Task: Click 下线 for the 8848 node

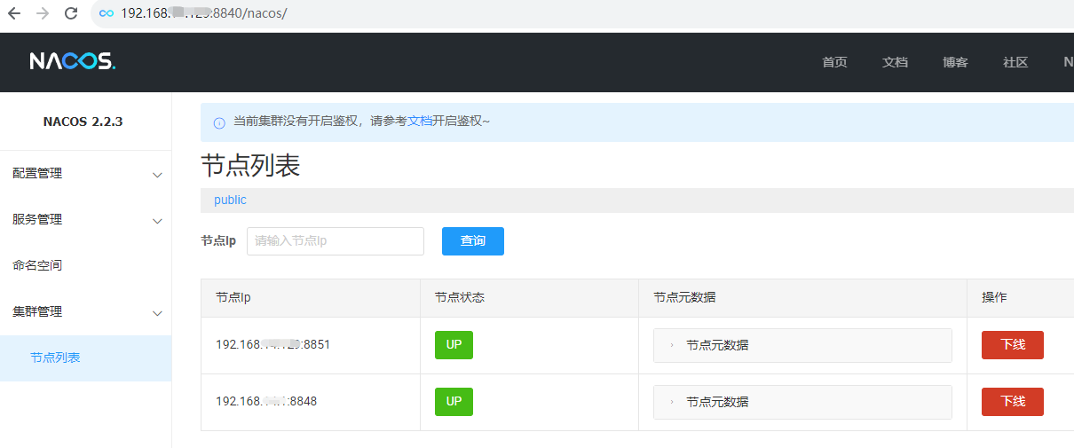Action: pos(1013,402)
